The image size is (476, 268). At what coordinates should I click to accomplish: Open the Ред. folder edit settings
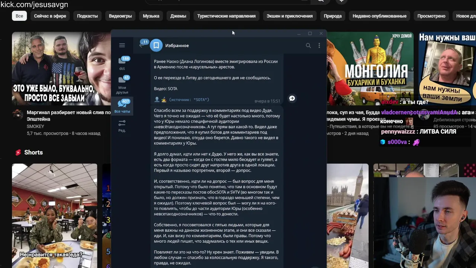[x=122, y=126]
